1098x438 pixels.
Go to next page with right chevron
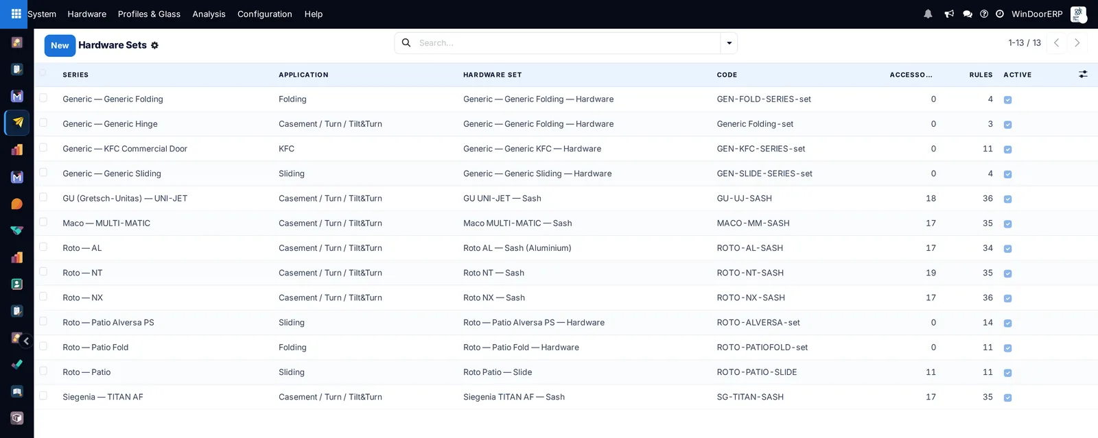1077,42
